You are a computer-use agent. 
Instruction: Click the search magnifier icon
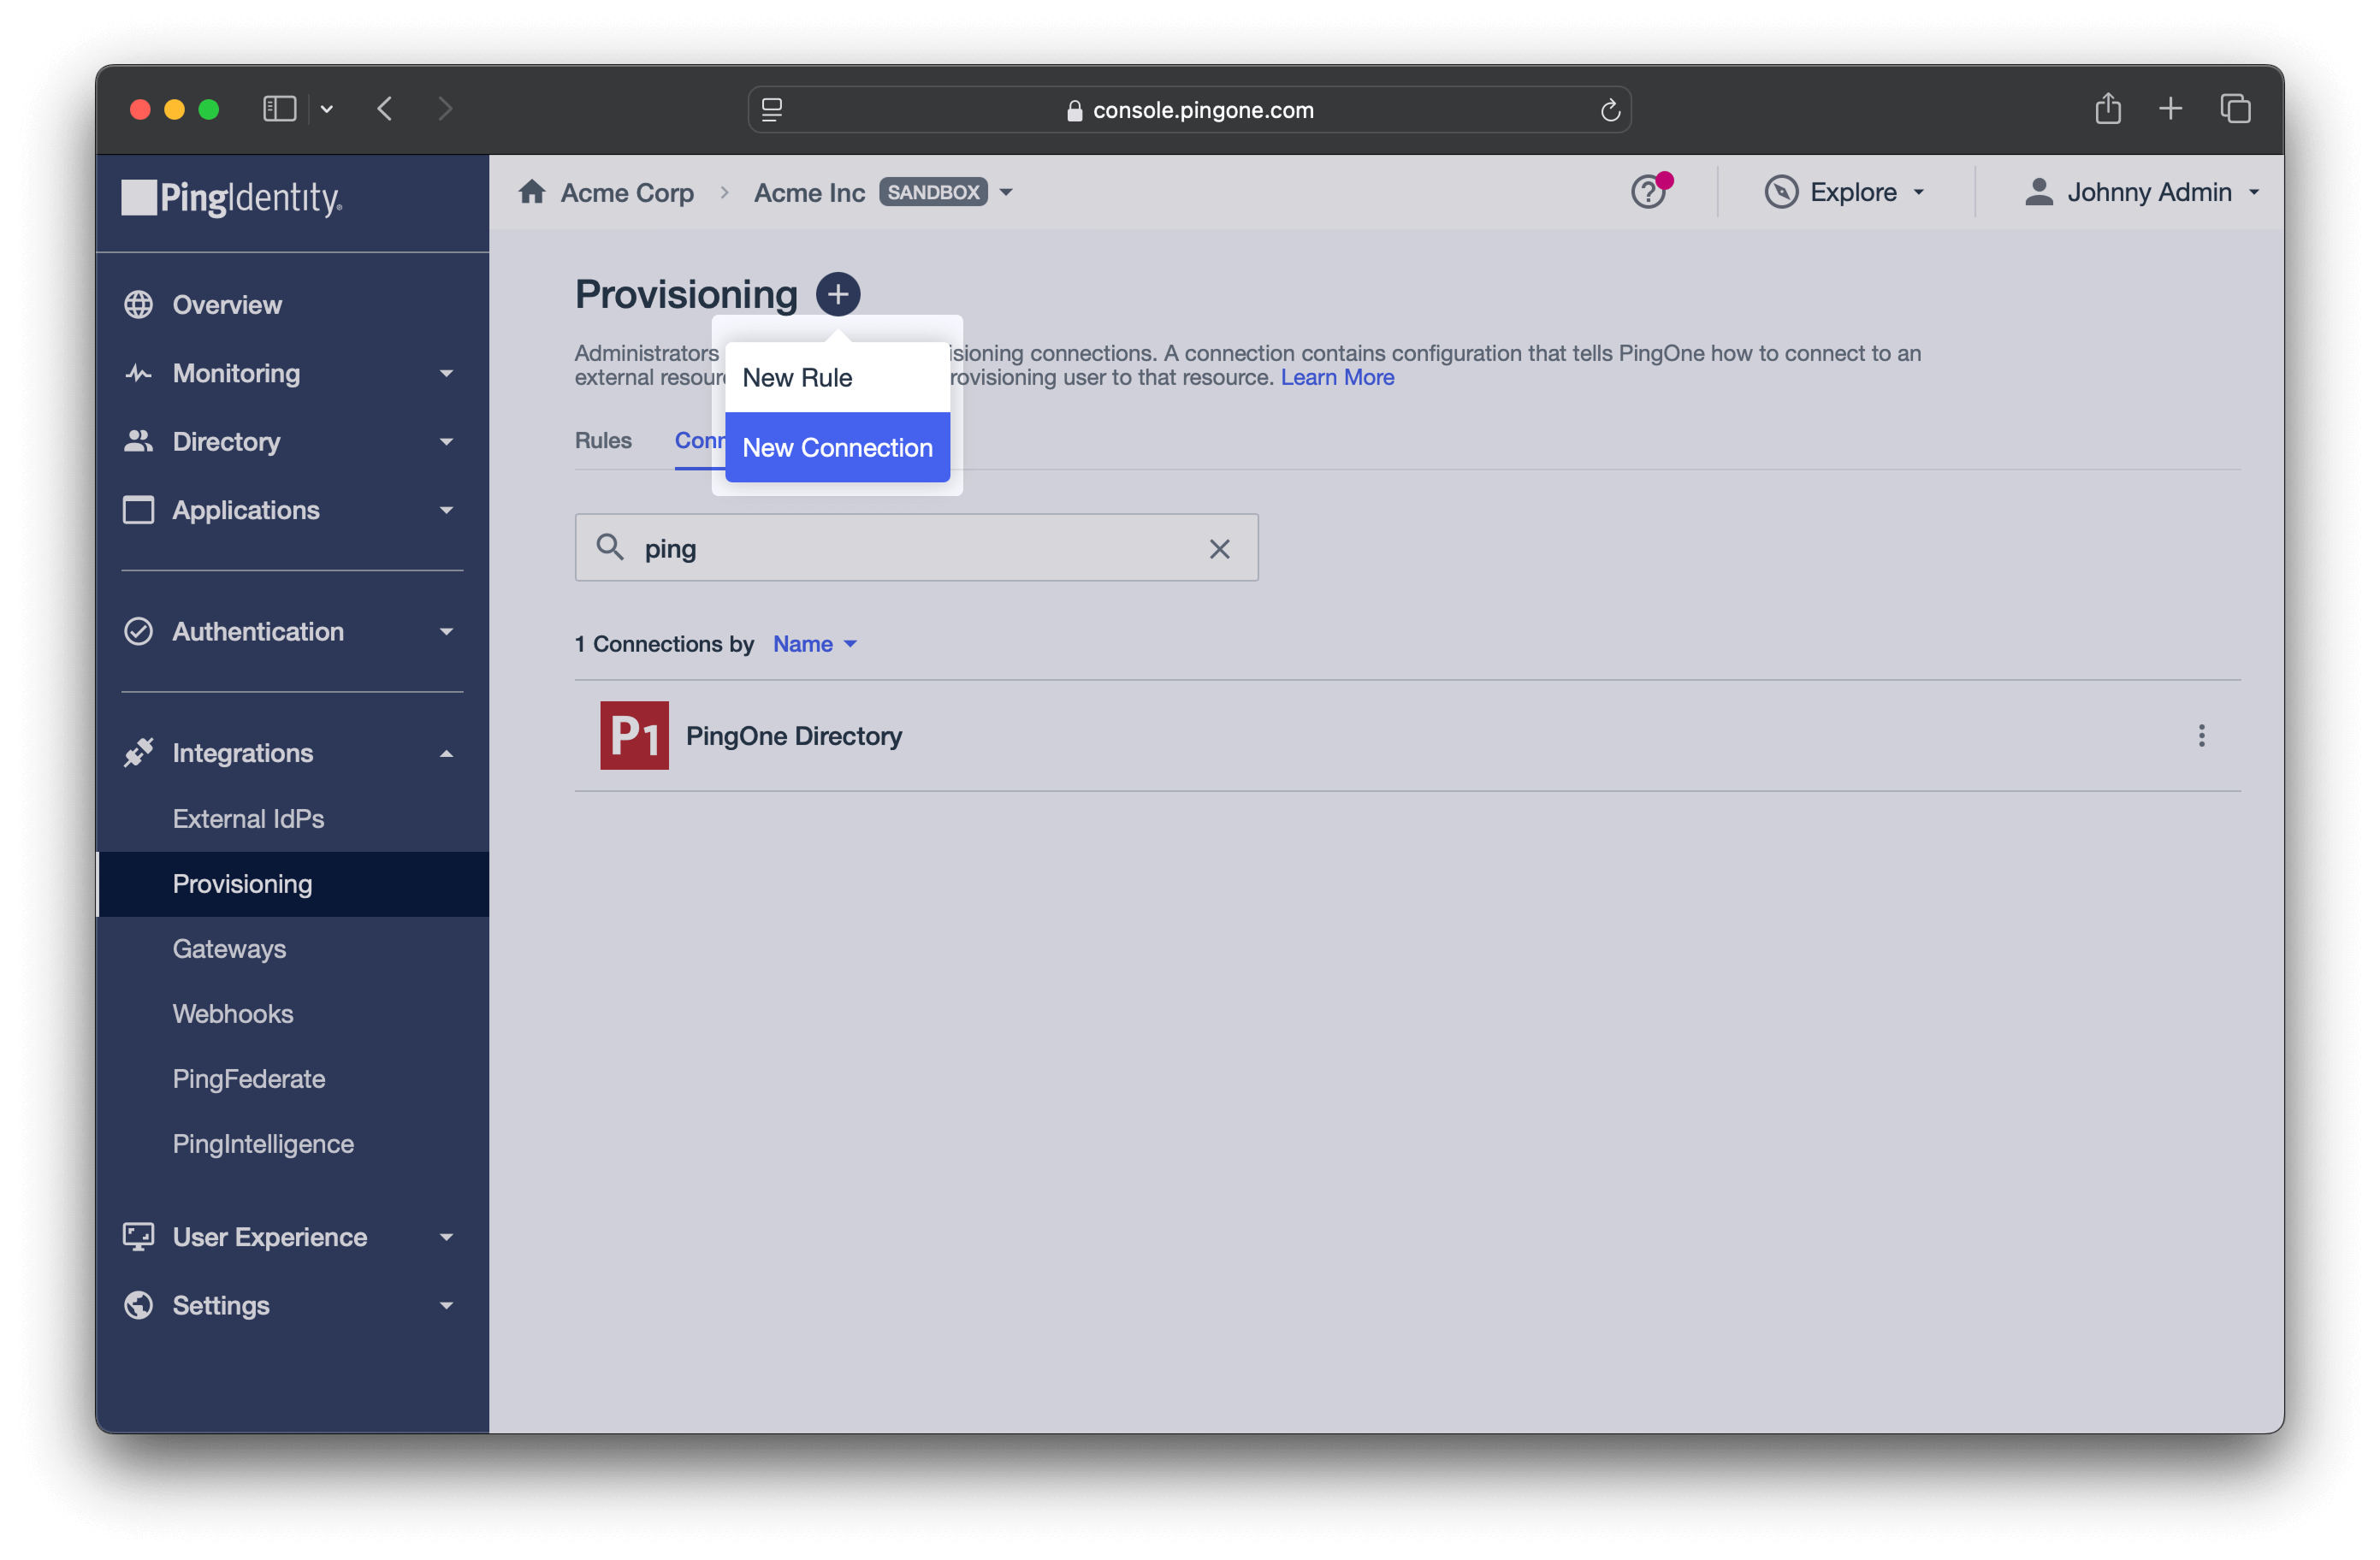pyautogui.click(x=610, y=547)
